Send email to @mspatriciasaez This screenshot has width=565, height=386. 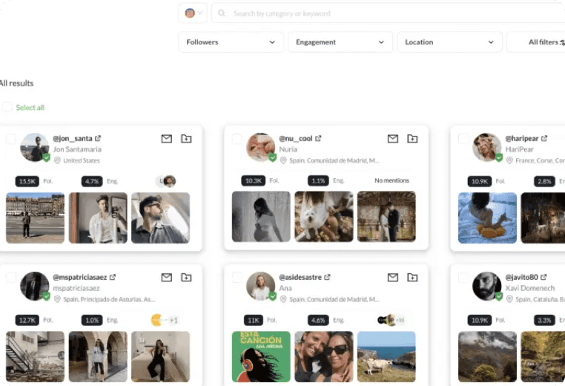(x=167, y=277)
